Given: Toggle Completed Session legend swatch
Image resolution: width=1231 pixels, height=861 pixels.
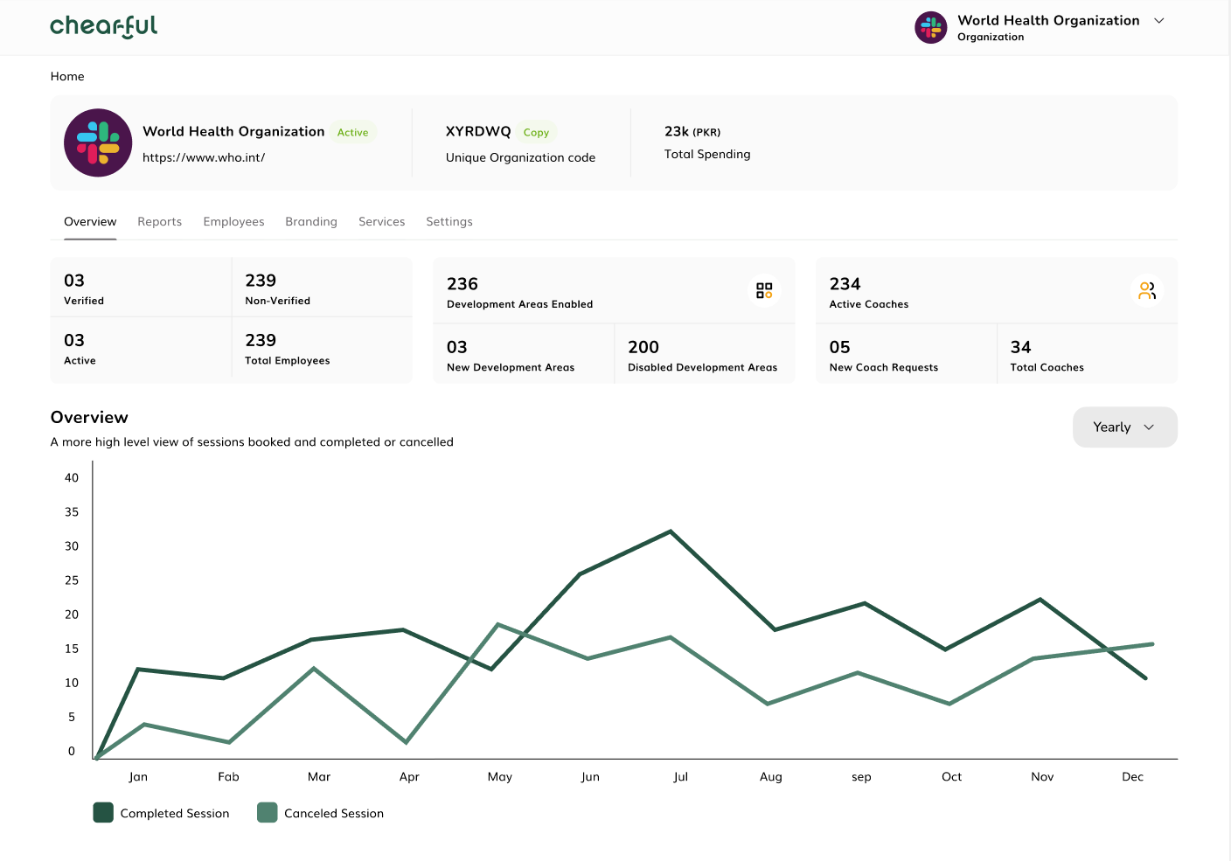Looking at the screenshot, I should [103, 813].
